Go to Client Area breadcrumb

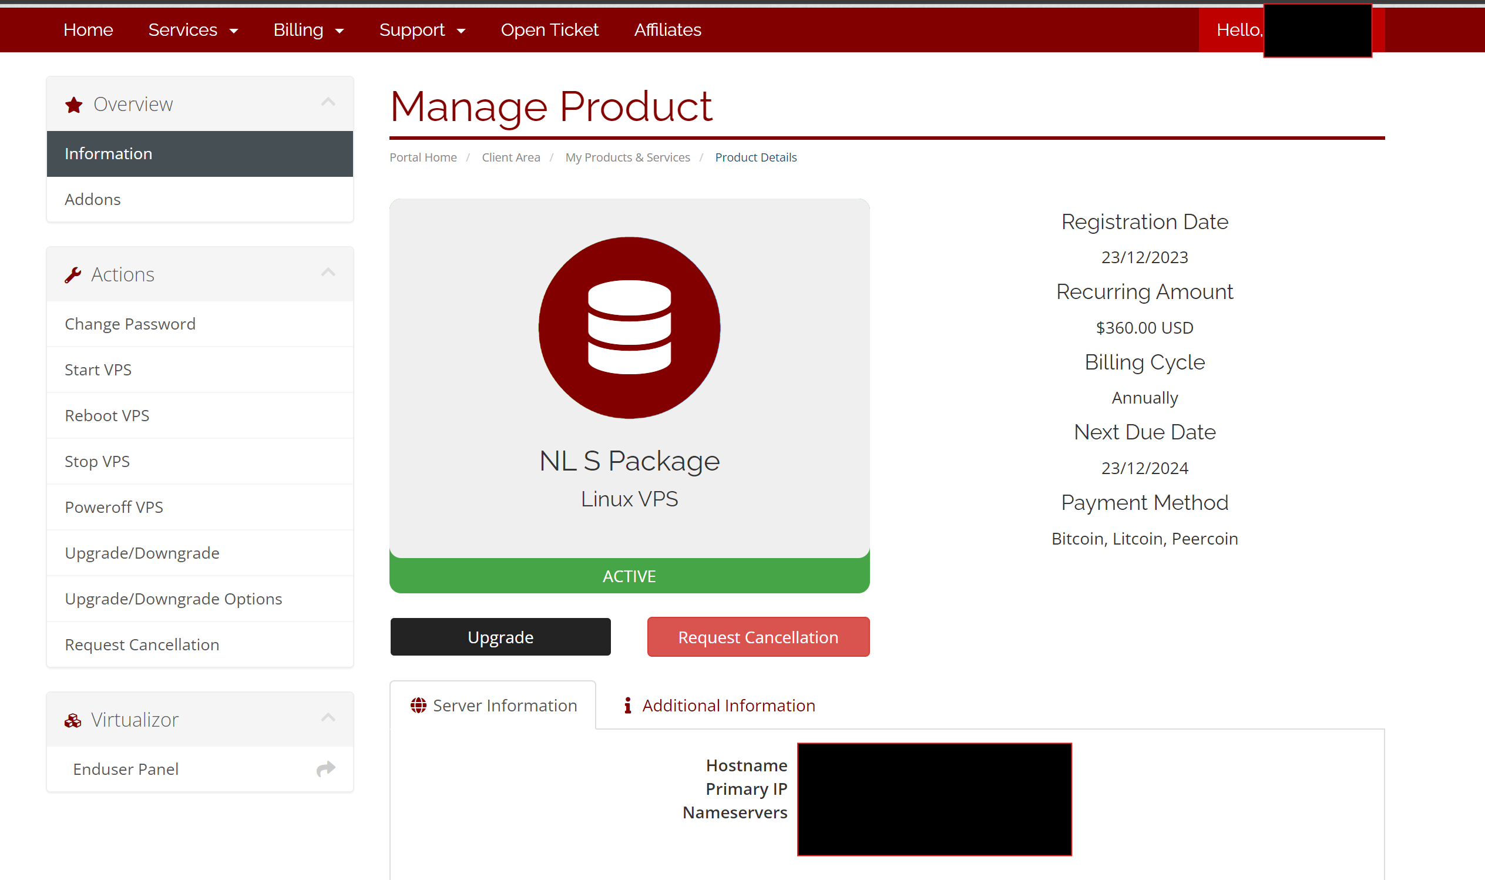point(511,157)
